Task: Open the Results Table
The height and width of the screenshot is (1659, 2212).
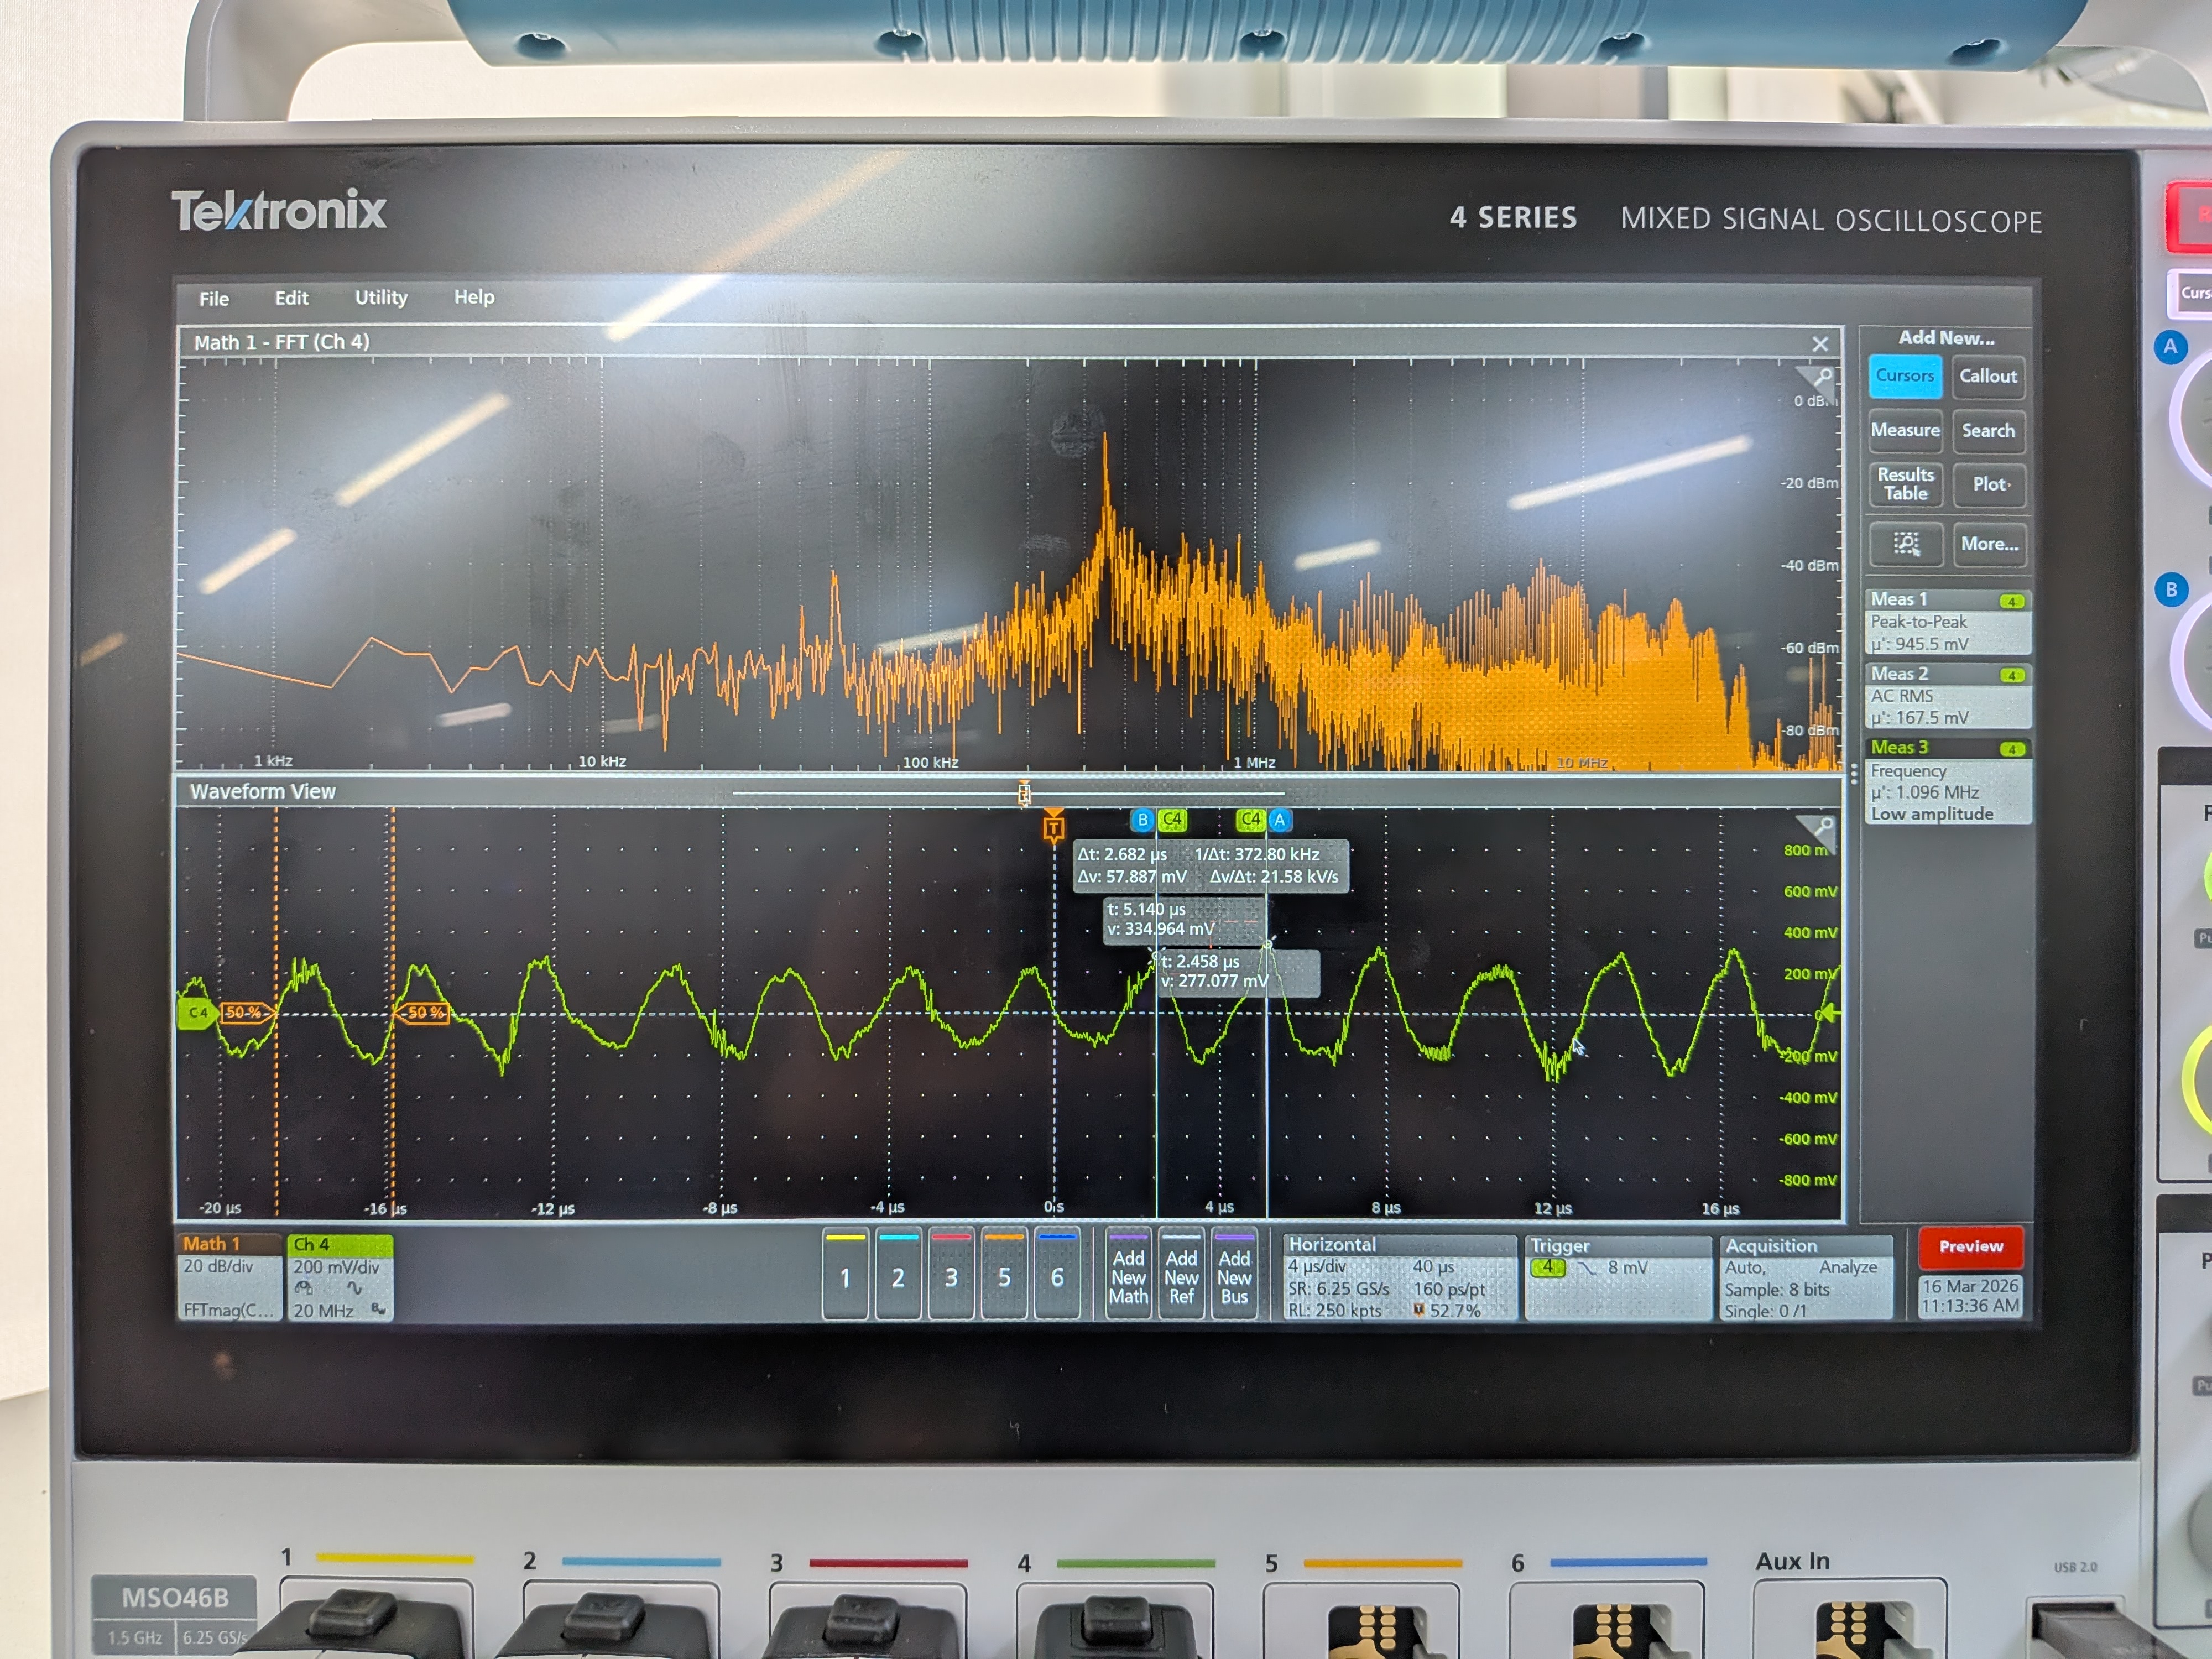Action: tap(1905, 485)
